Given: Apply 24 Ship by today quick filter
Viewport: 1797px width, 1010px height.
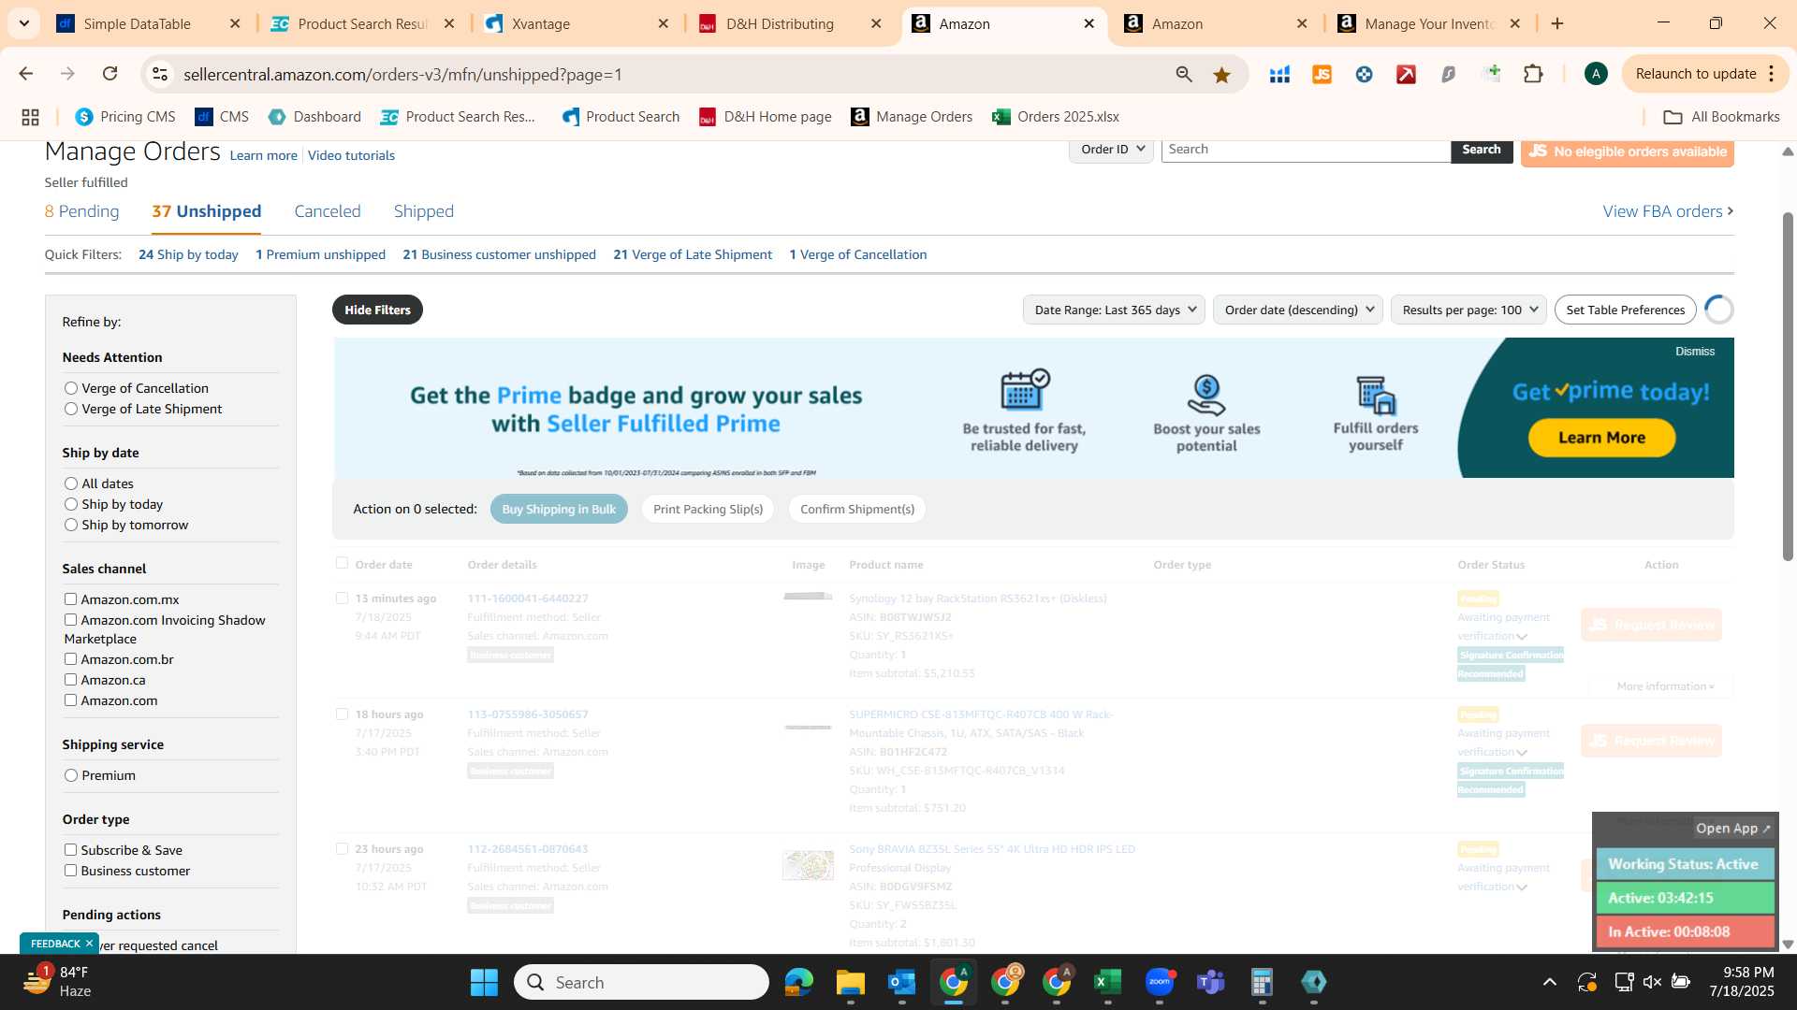Looking at the screenshot, I should click(188, 254).
